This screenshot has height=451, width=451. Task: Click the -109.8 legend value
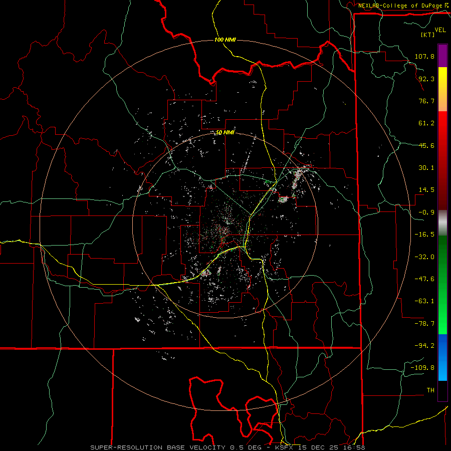pyautogui.click(x=422, y=368)
